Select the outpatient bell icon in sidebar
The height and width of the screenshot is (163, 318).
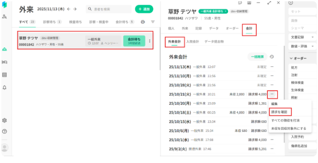[x=4, y=49]
